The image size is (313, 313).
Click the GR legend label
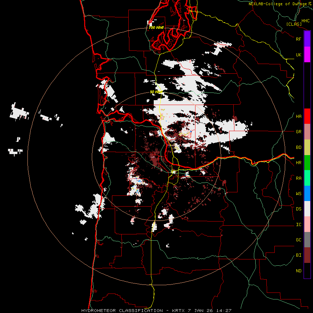[x=298, y=132]
